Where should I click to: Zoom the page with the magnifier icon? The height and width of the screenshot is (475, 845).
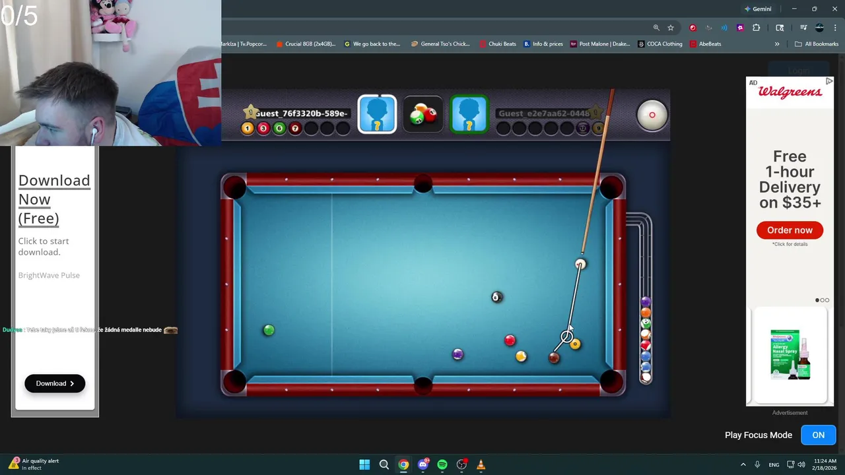(x=656, y=28)
